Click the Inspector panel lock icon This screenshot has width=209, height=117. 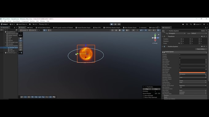click(x=206, y=27)
